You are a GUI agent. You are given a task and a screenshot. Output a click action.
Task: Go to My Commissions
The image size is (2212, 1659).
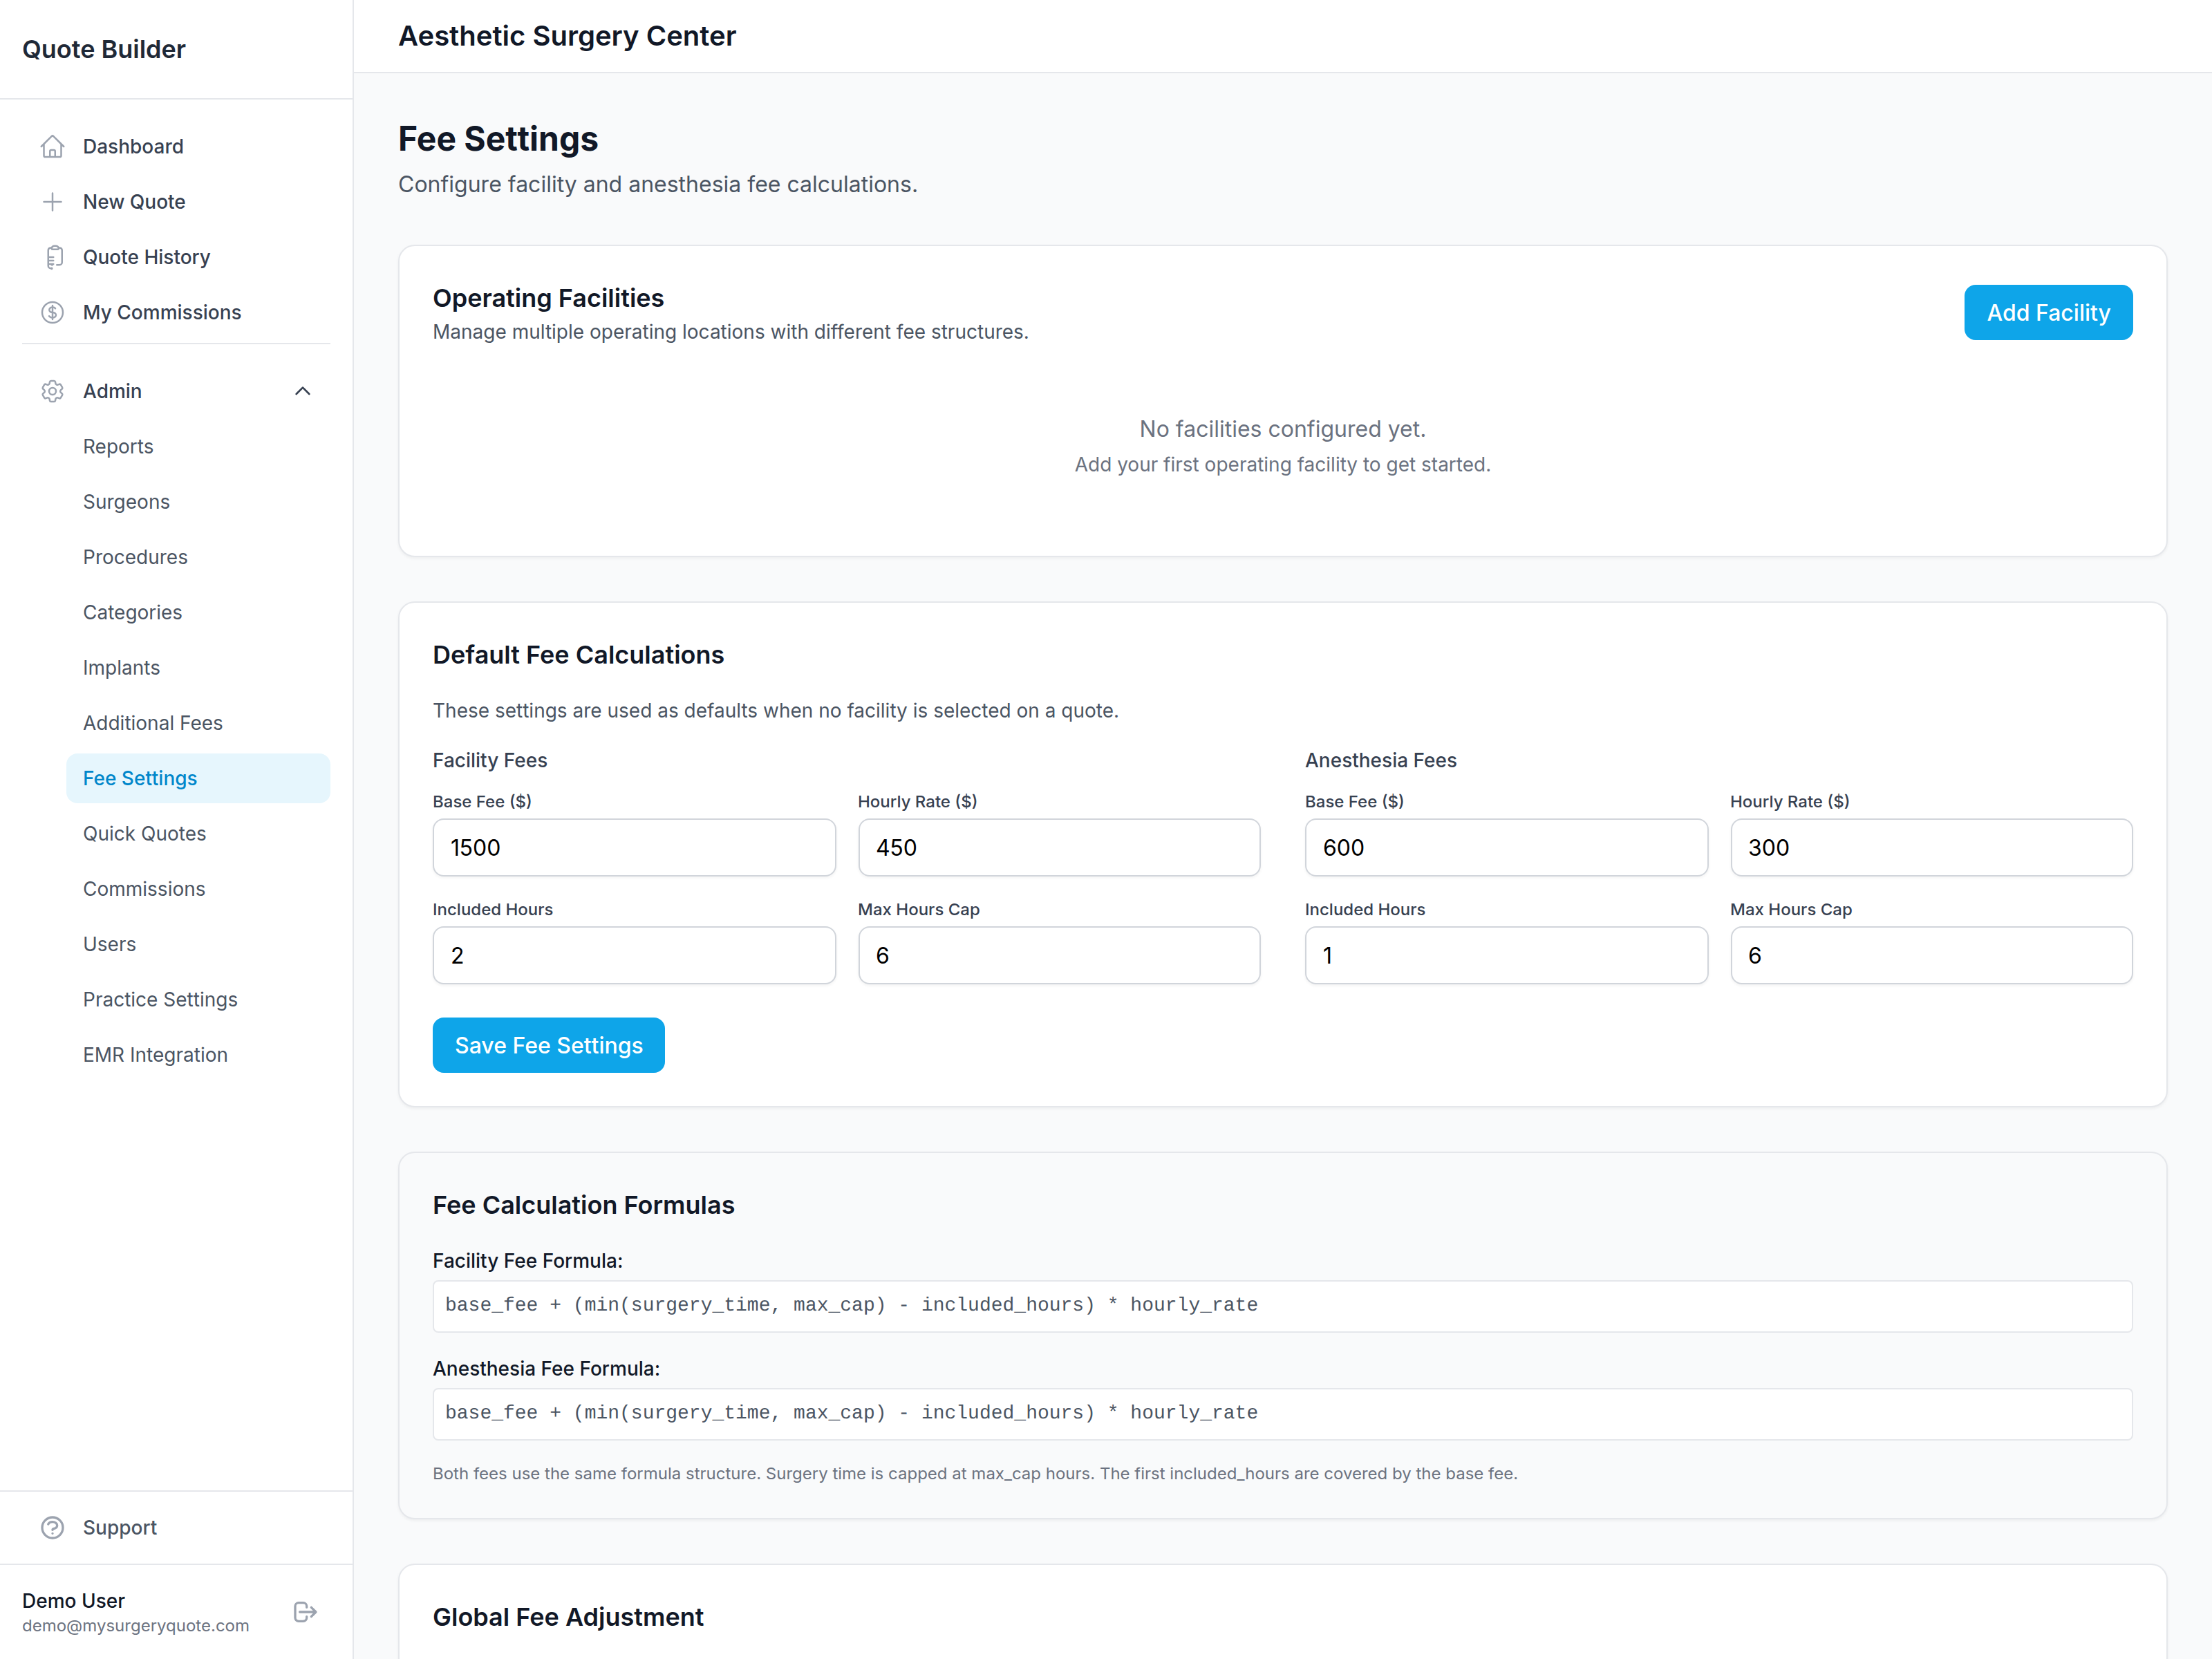tap(176, 312)
